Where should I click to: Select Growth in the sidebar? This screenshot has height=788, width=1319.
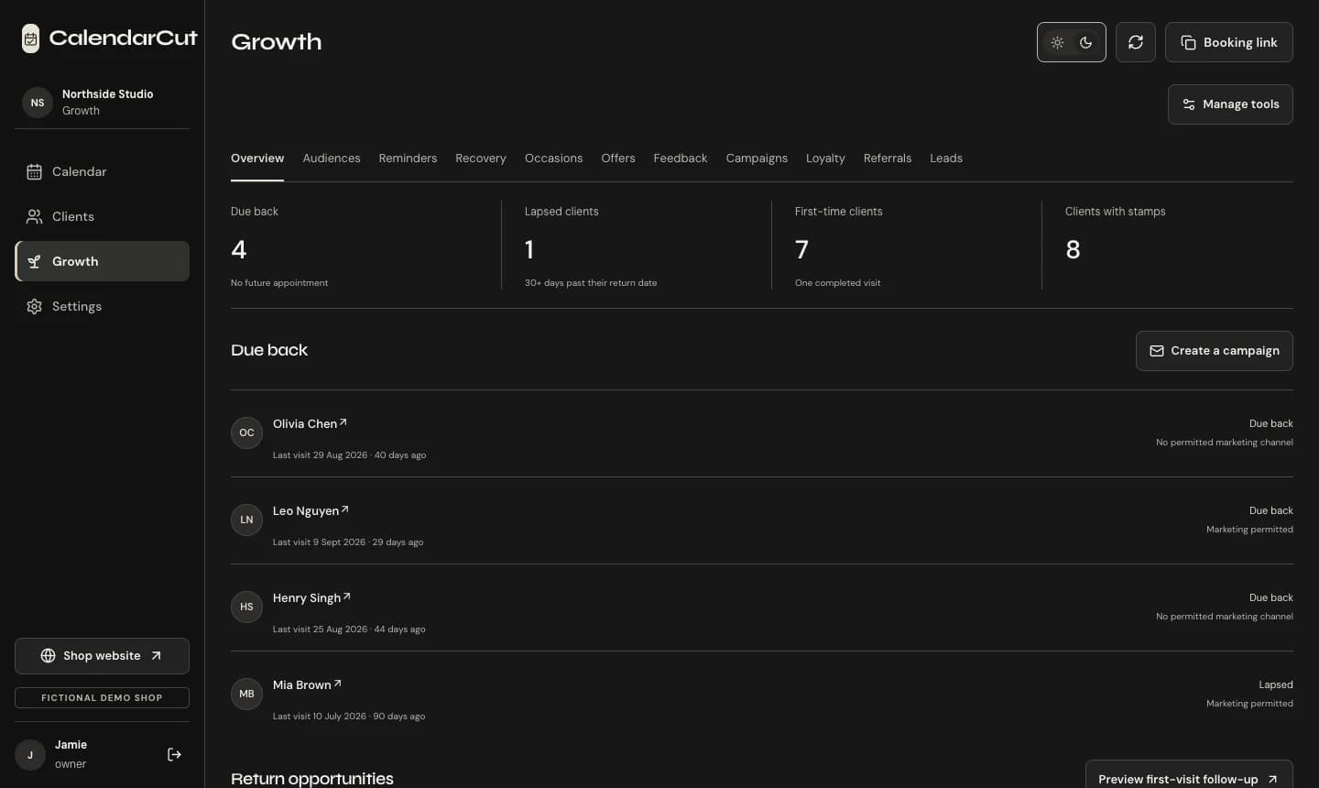102,261
